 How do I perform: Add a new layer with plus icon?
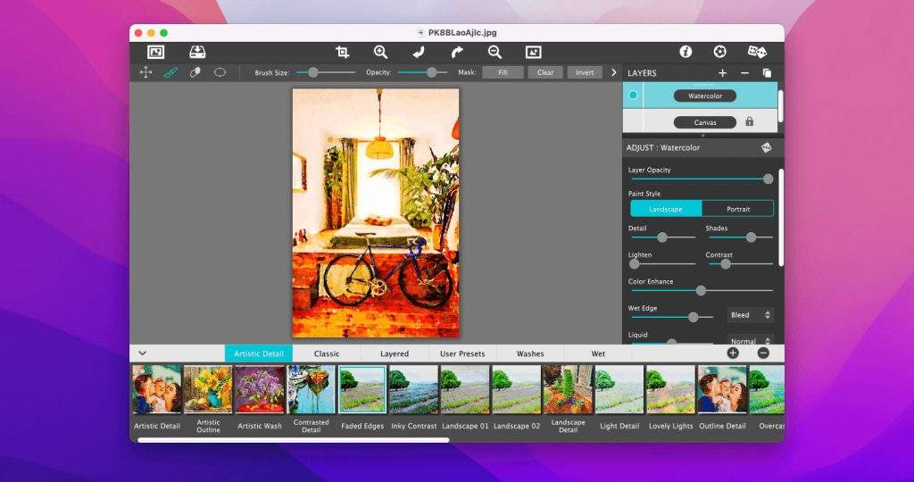pos(722,73)
